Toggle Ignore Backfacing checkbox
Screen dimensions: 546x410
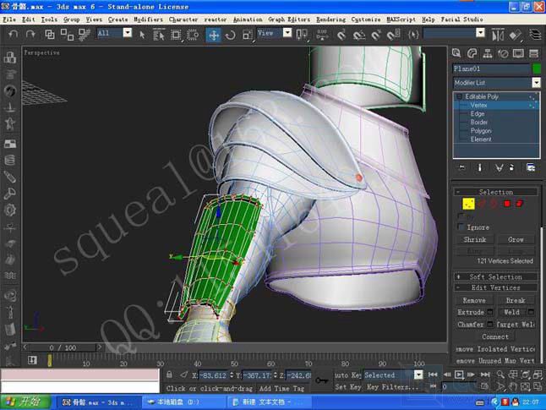(461, 227)
